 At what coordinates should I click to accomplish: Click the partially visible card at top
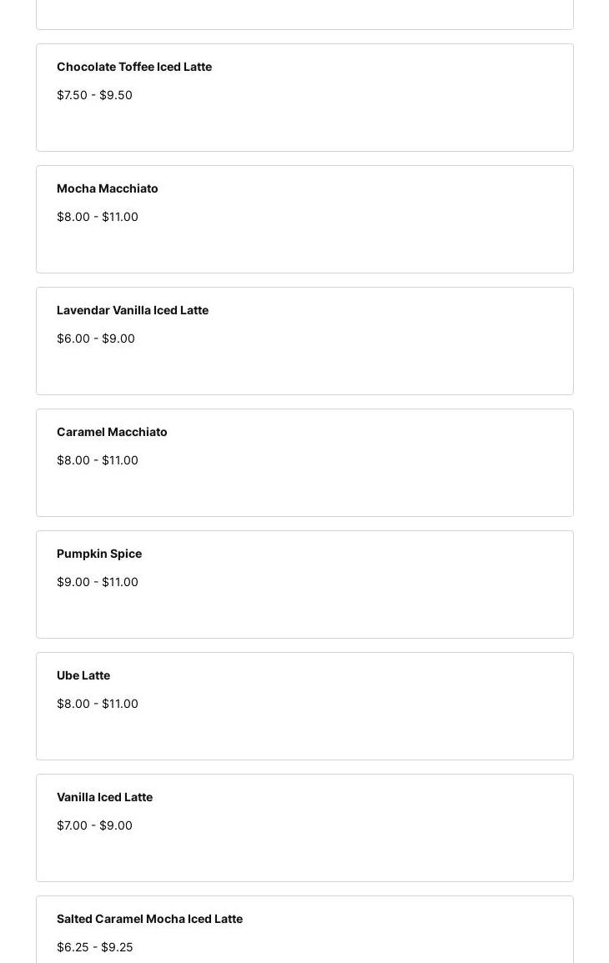pos(304,14)
